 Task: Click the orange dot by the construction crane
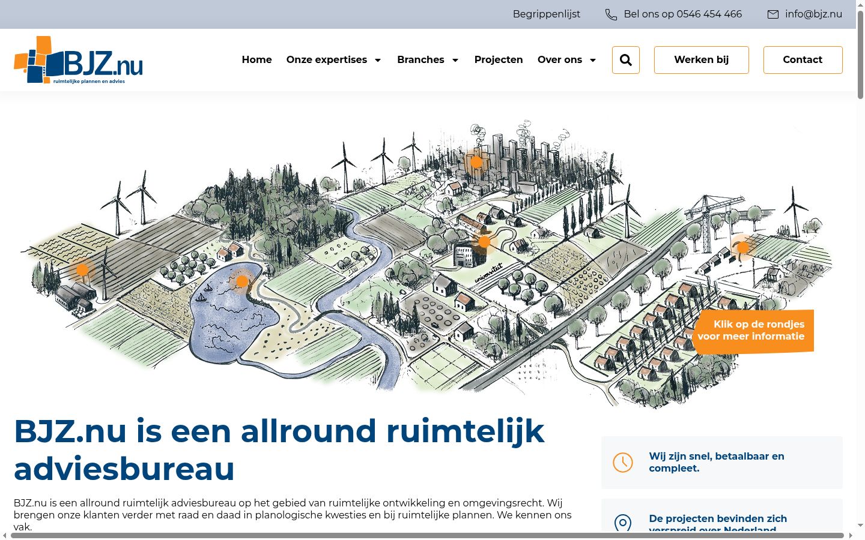click(743, 247)
